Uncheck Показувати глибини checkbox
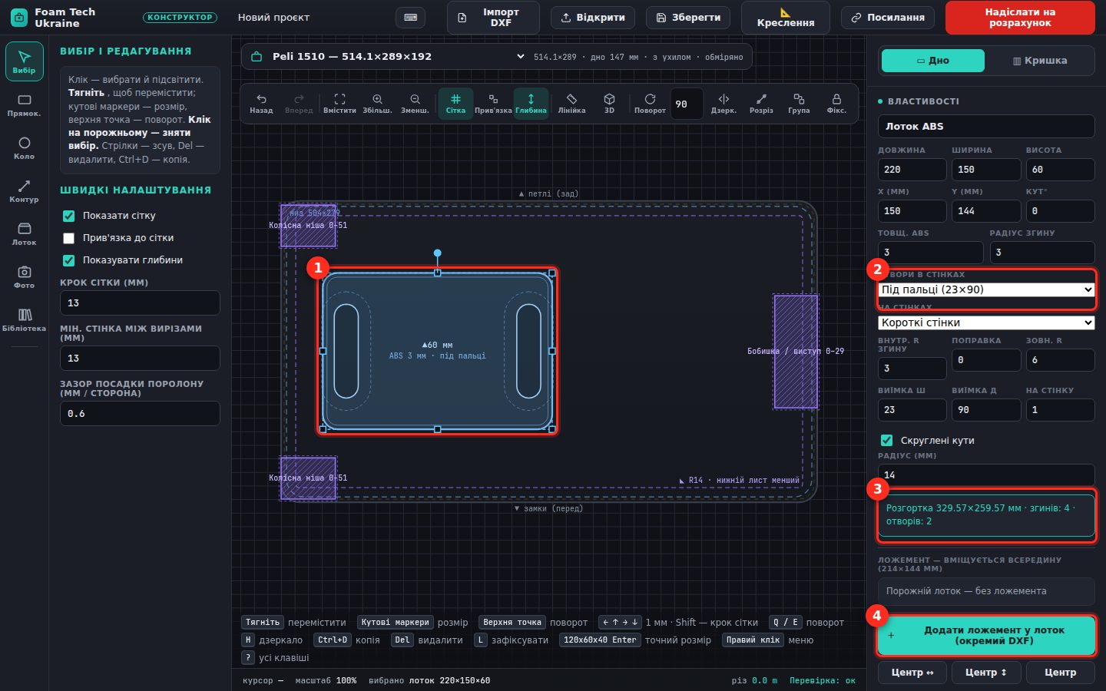Screen dimensions: 1106x691 tap(68, 260)
